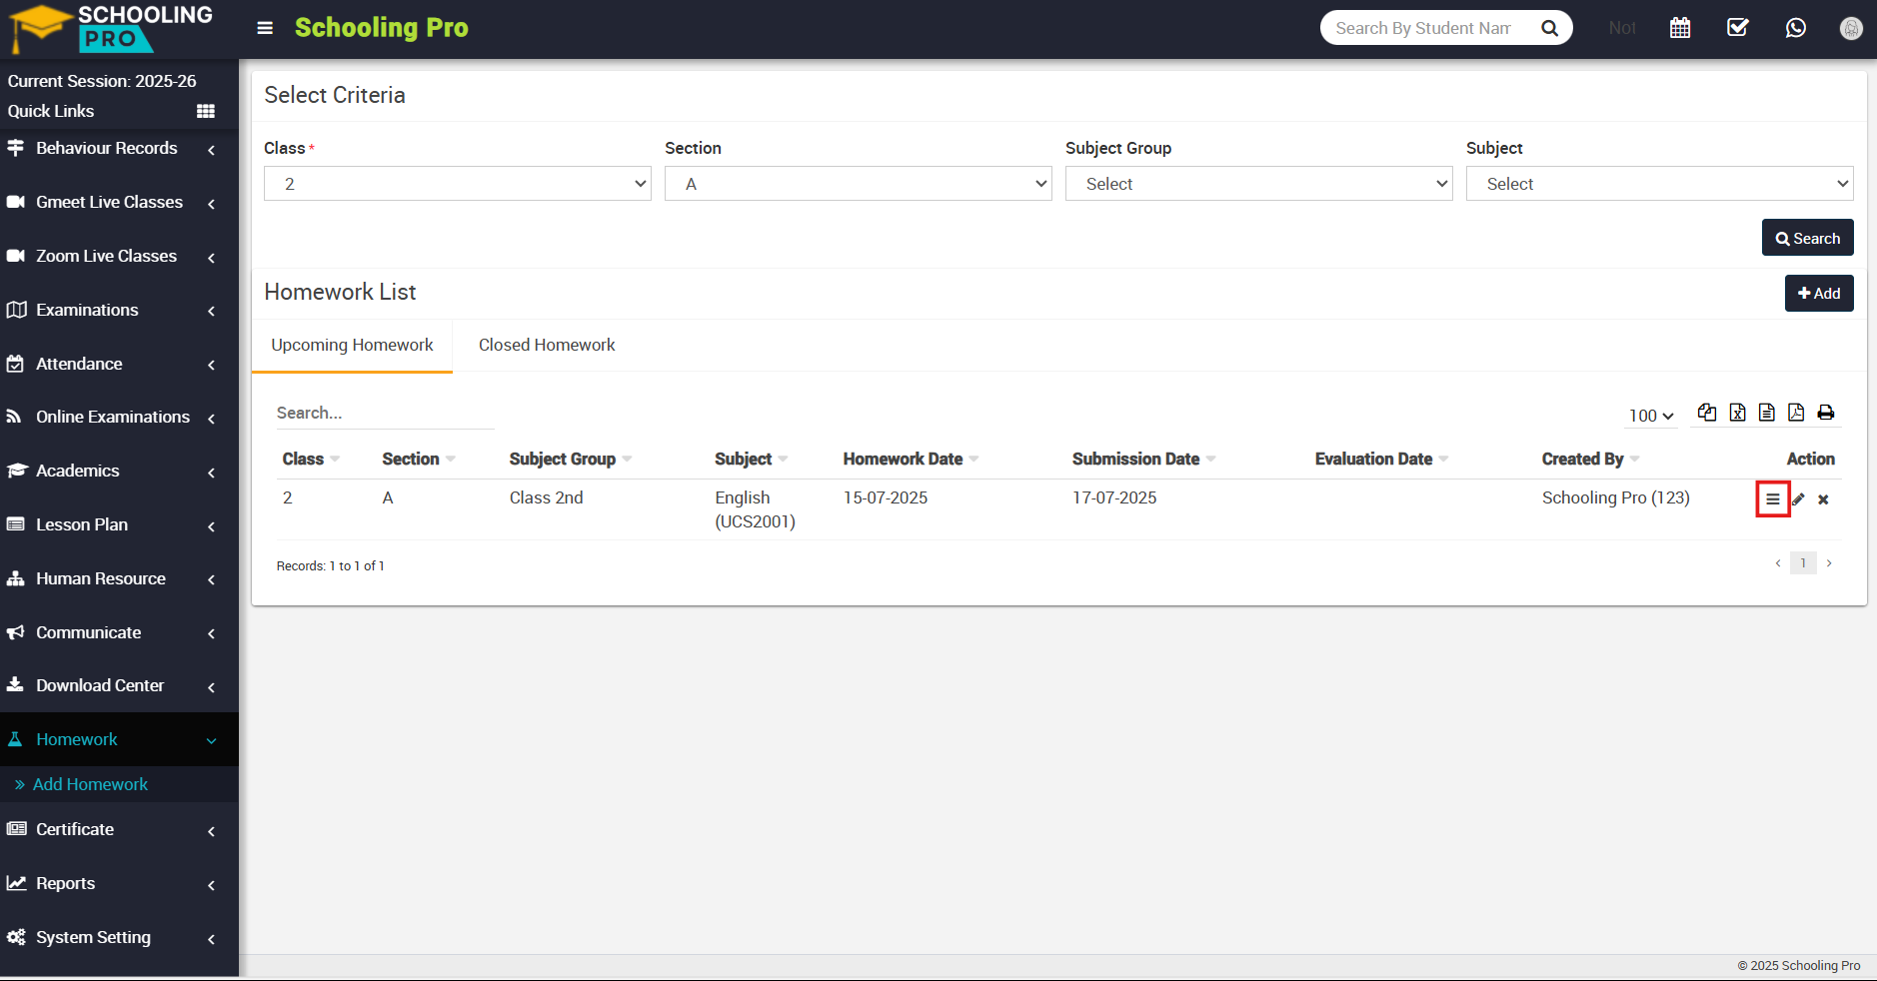This screenshot has height=981, width=1877.
Task: Delete the English homework with the cross icon
Action: click(x=1824, y=499)
